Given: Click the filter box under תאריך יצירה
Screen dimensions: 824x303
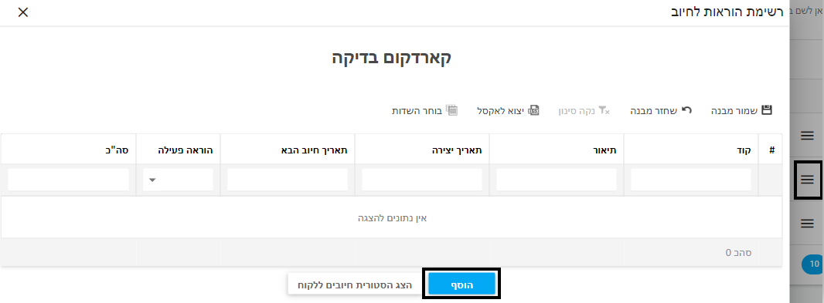Looking at the screenshot, I should (422, 180).
